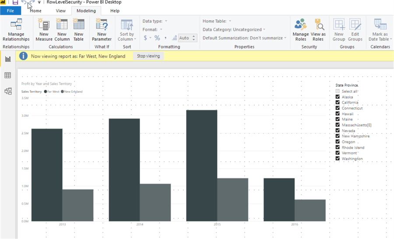394x239 pixels.
Task: Open Data Category Uncategorized dropdown
Action: coord(234,29)
